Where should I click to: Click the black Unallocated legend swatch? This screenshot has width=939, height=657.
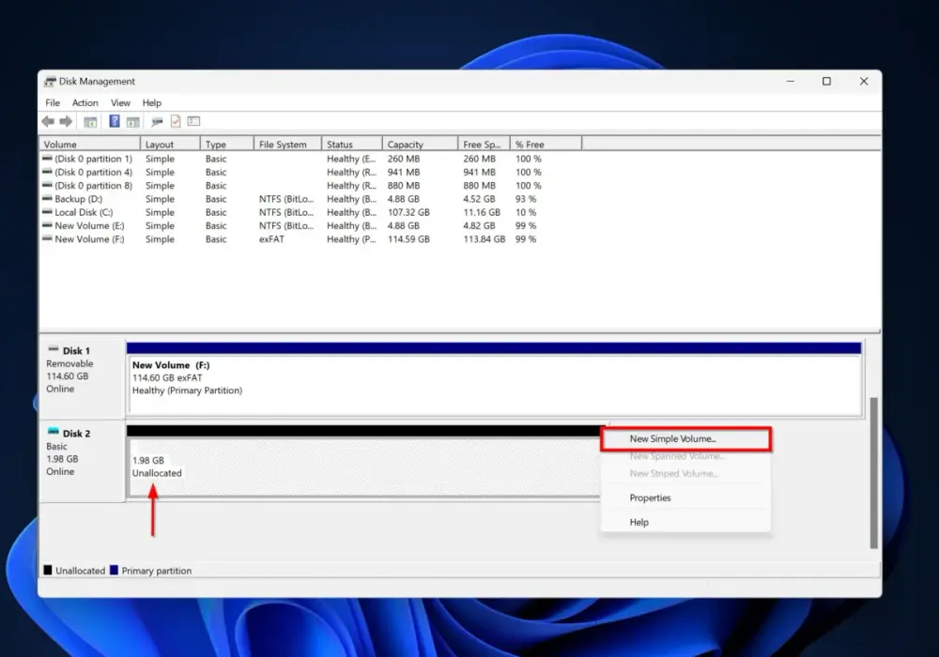click(x=48, y=571)
